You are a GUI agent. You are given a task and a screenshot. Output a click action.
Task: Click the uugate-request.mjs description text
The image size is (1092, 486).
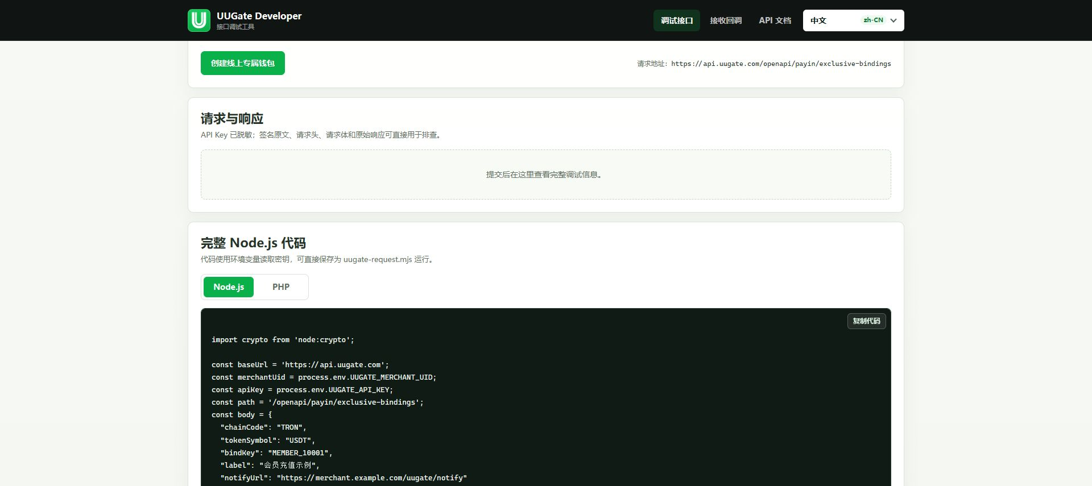[x=318, y=260]
